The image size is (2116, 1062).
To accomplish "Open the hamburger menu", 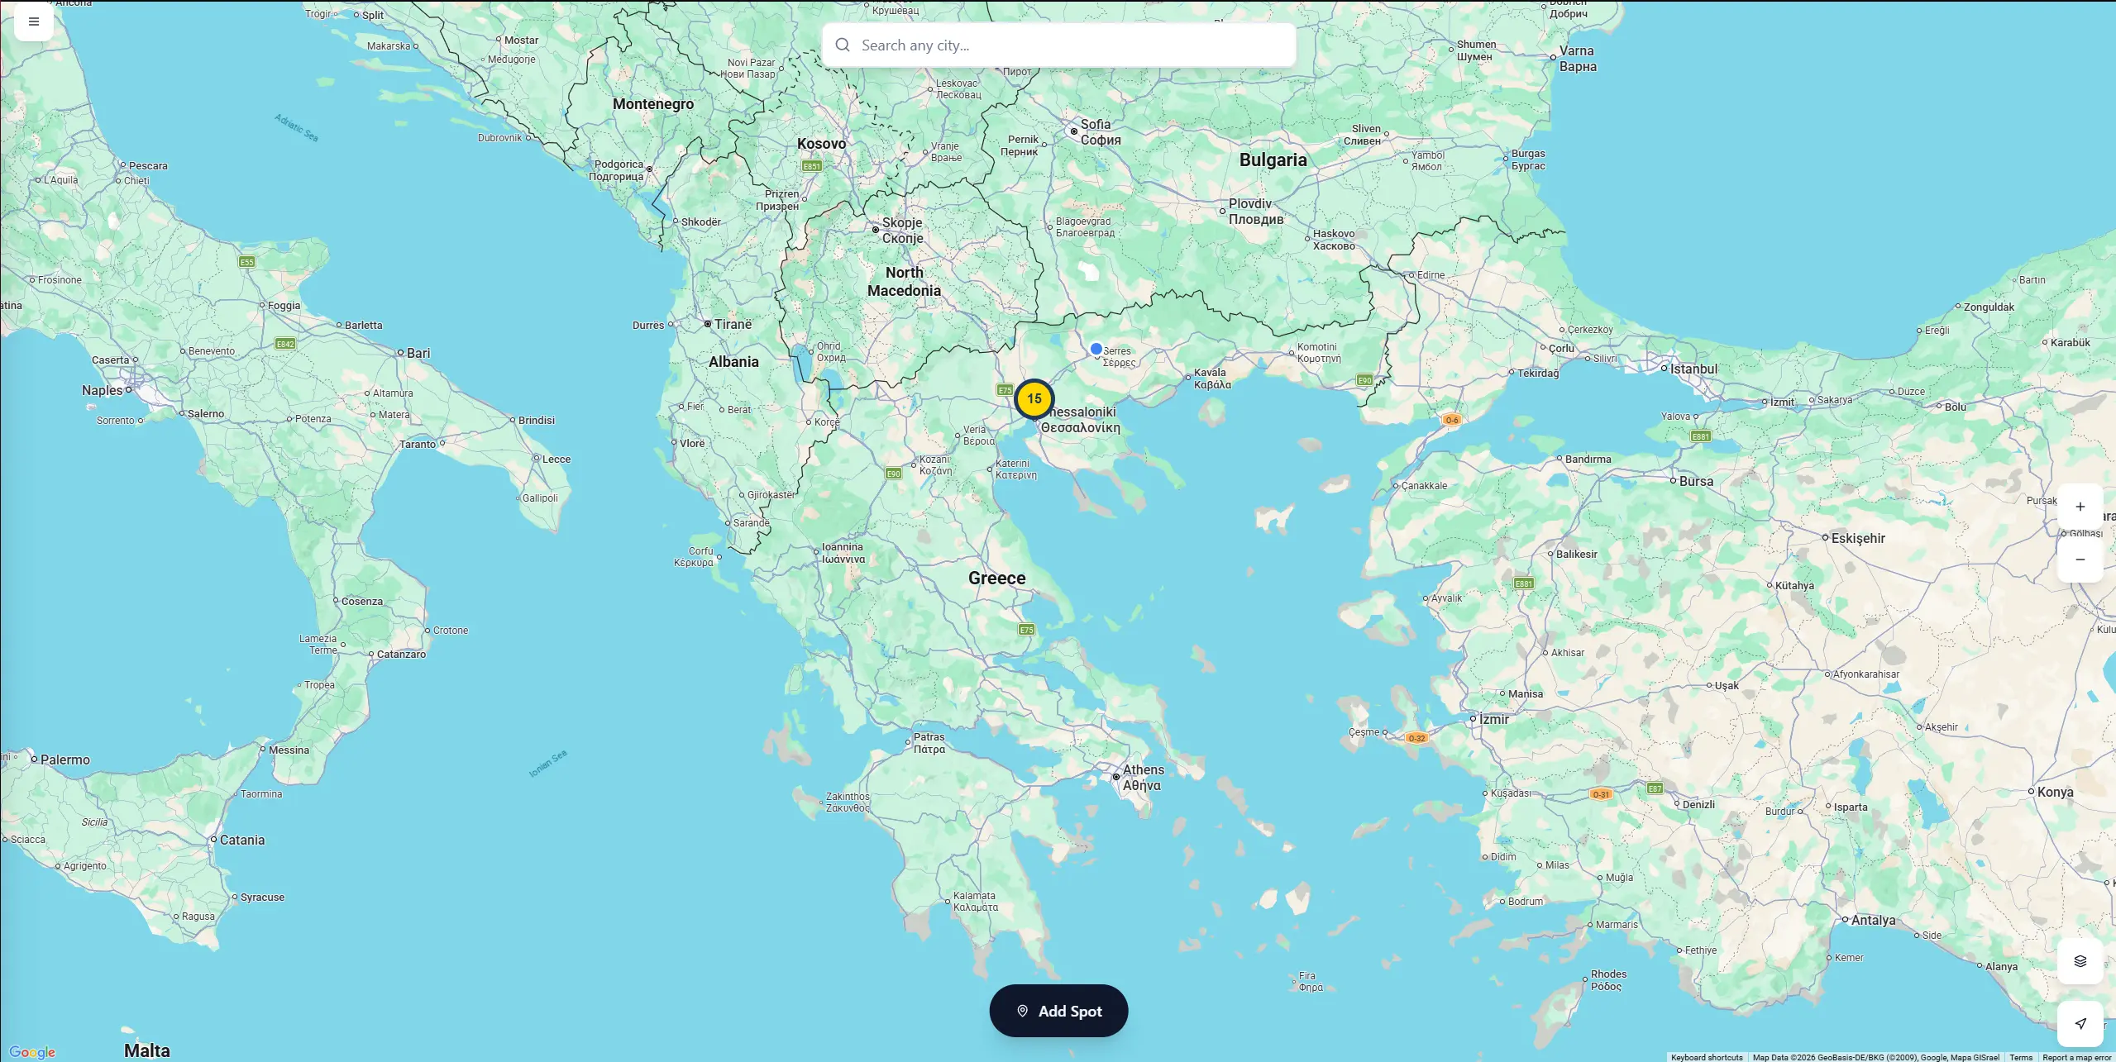I will coord(34,21).
